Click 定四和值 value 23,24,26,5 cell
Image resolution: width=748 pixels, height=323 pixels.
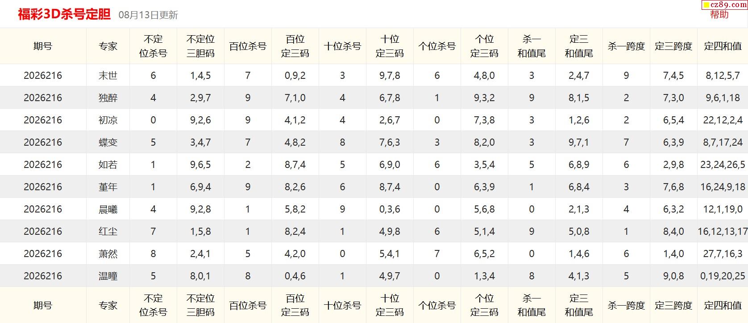(x=723, y=164)
